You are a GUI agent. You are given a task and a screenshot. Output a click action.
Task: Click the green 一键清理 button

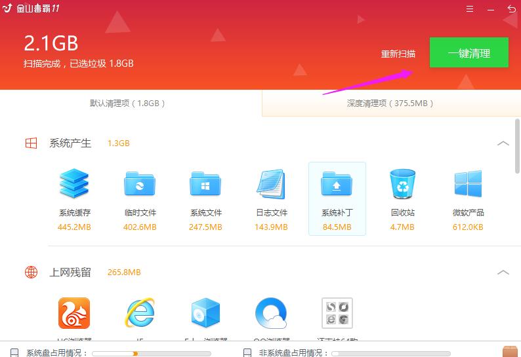[469, 53]
